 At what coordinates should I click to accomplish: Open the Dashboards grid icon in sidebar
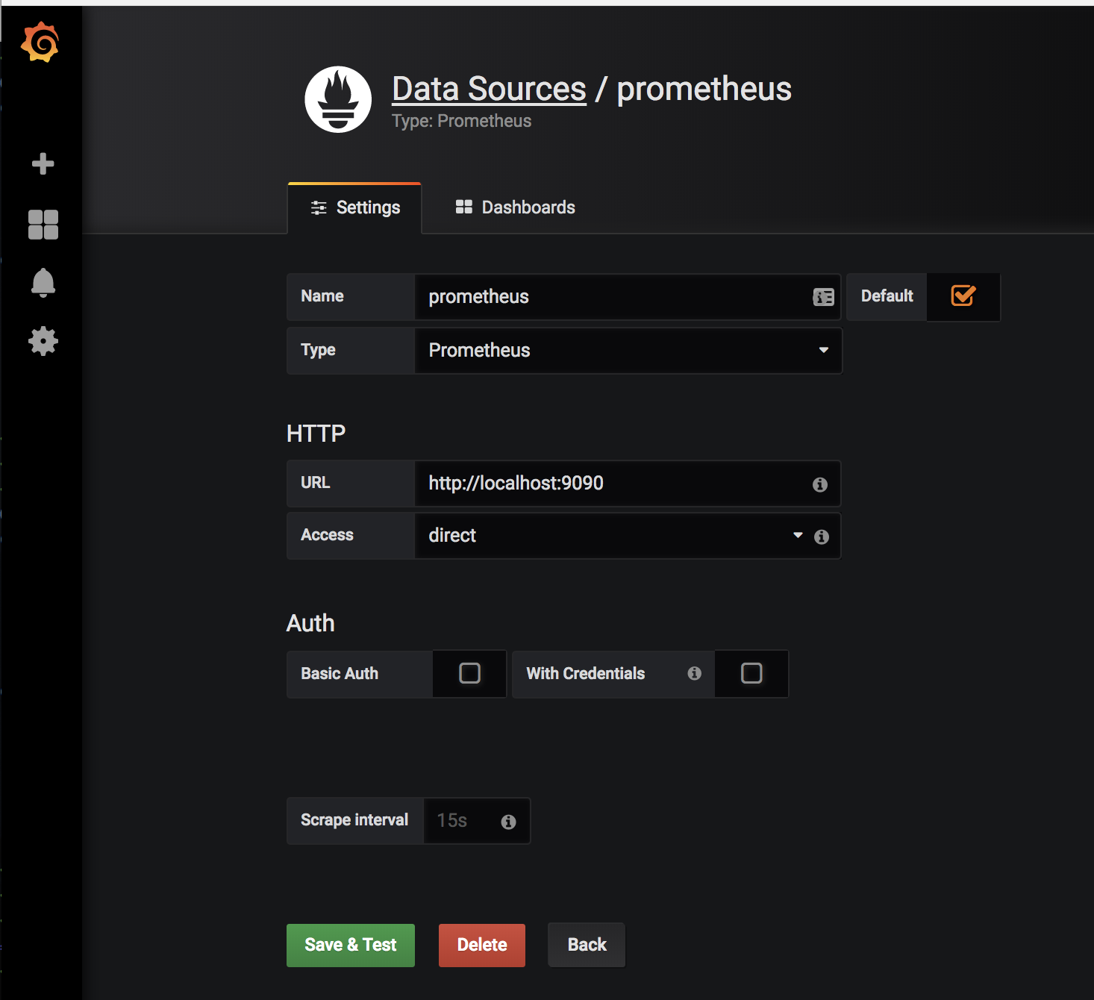(43, 224)
